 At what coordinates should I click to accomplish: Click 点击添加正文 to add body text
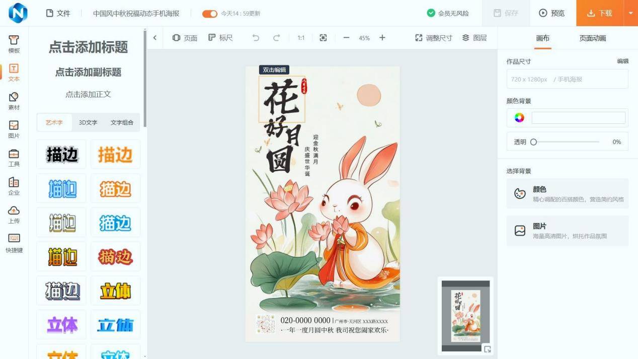[x=88, y=94]
